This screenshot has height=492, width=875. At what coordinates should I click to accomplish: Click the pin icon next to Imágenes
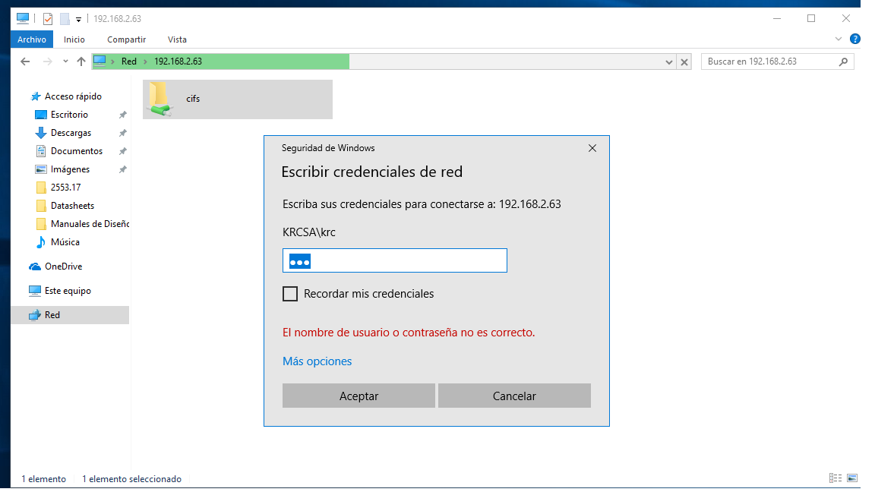pyautogui.click(x=123, y=169)
